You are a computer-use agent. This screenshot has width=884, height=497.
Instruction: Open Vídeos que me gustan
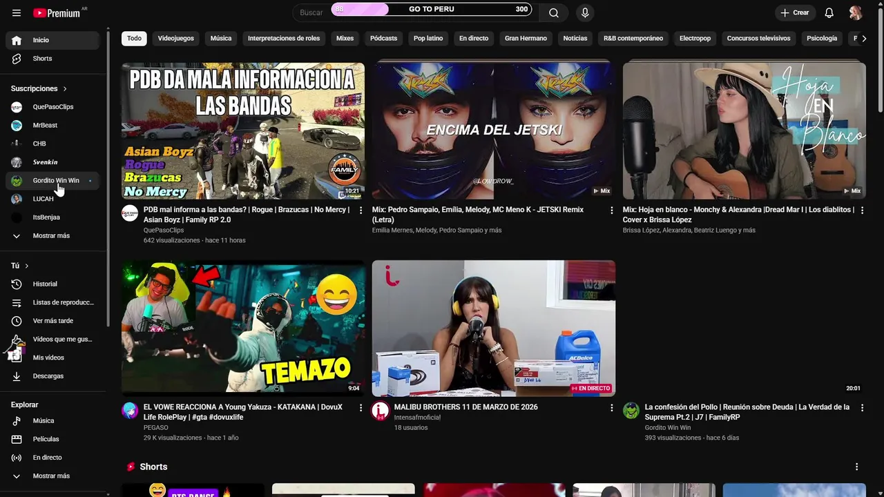tap(52, 340)
